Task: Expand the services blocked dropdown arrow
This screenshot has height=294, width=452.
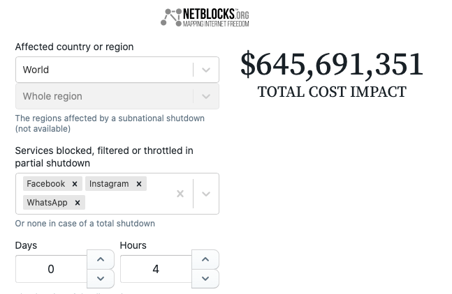Action: coord(206,194)
